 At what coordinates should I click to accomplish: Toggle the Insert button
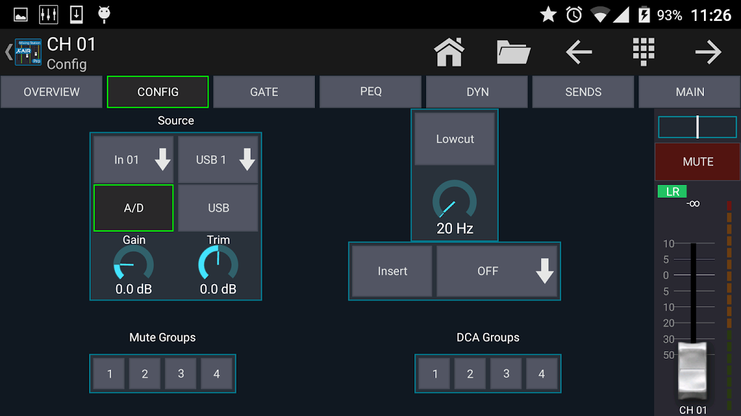[x=392, y=271]
